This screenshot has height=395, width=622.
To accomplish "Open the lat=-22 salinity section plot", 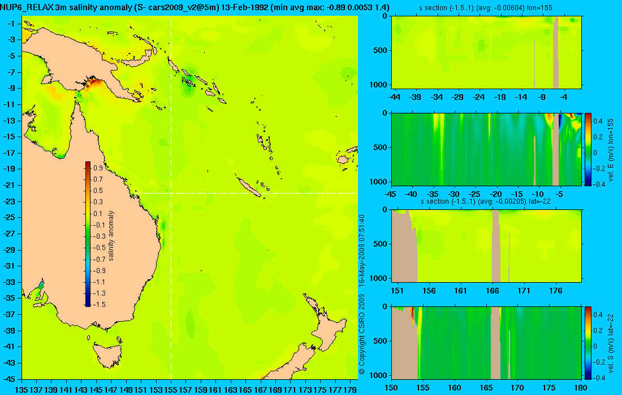I will 487,246.
